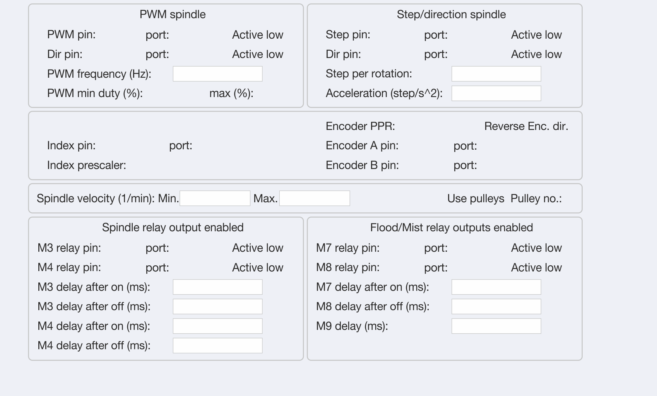Viewport: 657px width, 396px height.
Task: Toggle Active low for the Step pin
Action: 536,35
